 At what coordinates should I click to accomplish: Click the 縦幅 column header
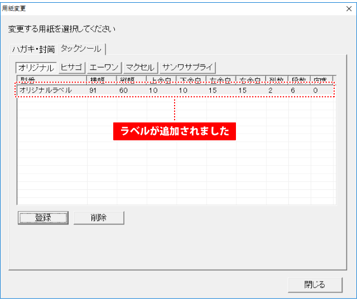(x=132, y=79)
